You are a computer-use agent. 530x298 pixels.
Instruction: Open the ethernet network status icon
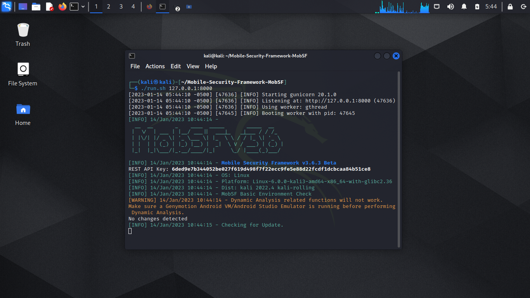click(x=437, y=7)
